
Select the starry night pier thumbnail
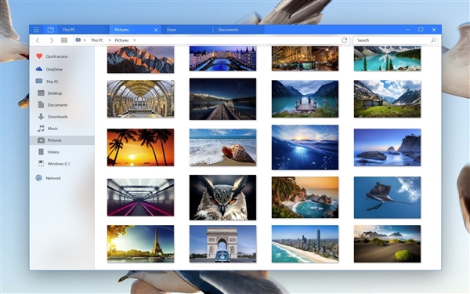[222, 99]
